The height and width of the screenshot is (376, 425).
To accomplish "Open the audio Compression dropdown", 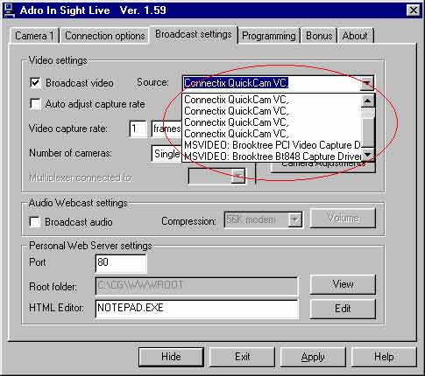I will coord(294,219).
